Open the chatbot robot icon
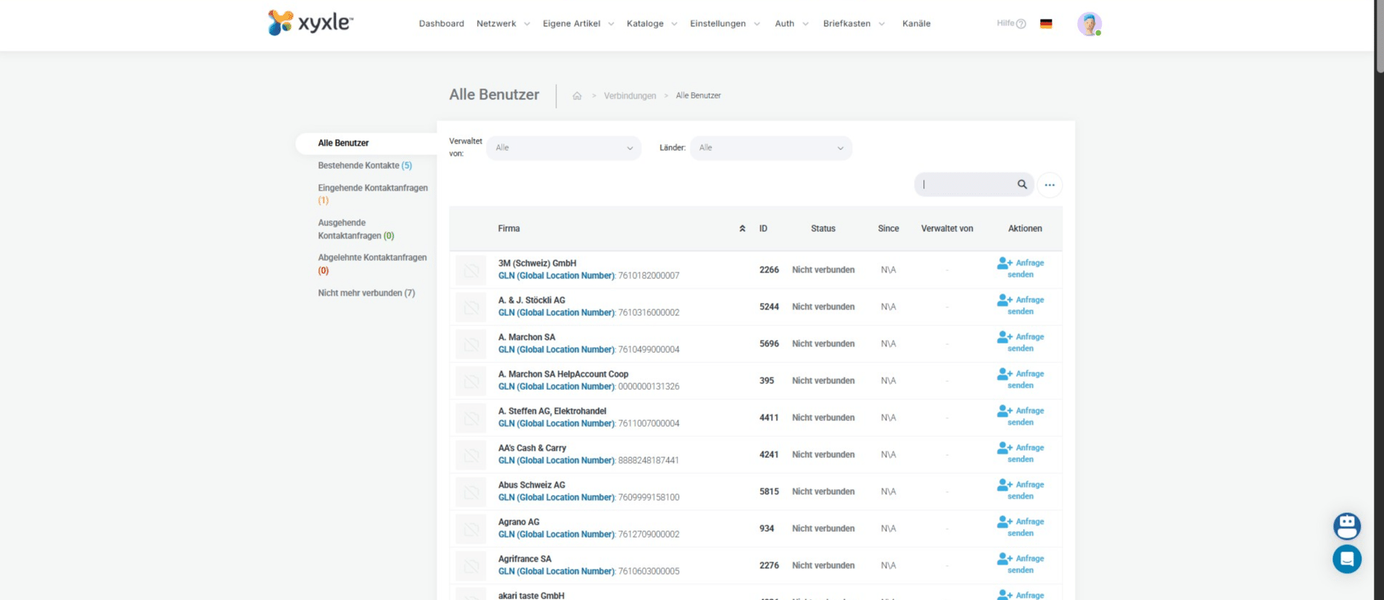 tap(1346, 526)
